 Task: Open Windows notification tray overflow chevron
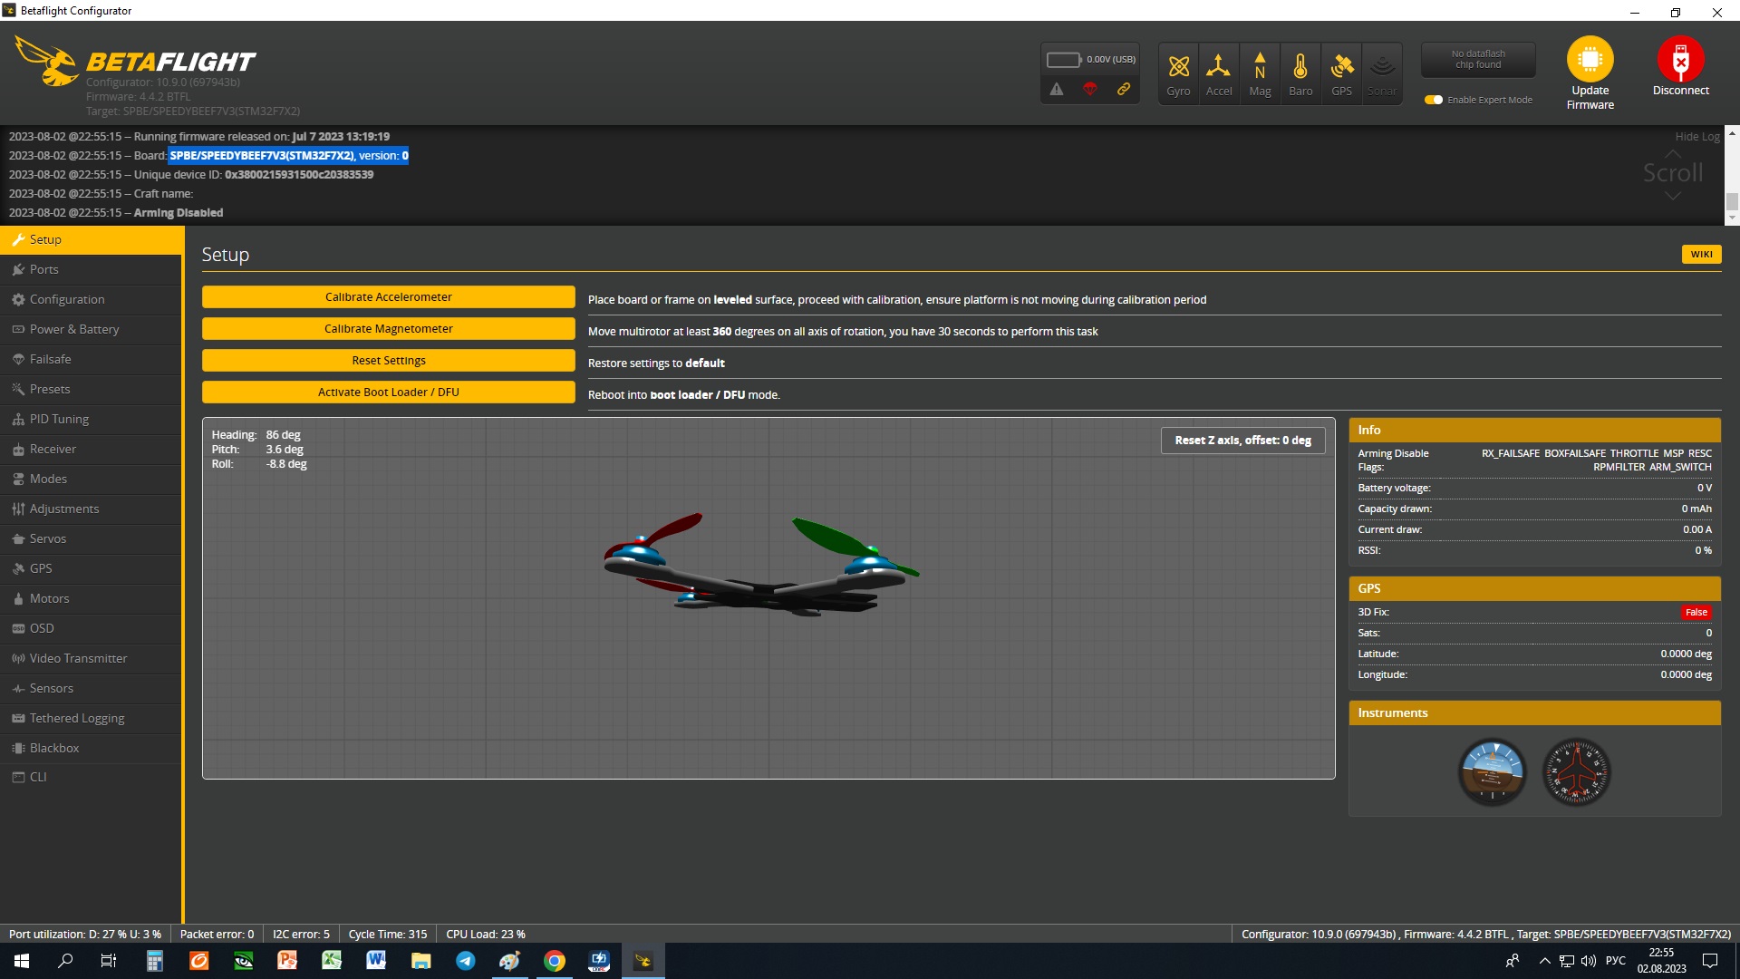pyautogui.click(x=1544, y=961)
